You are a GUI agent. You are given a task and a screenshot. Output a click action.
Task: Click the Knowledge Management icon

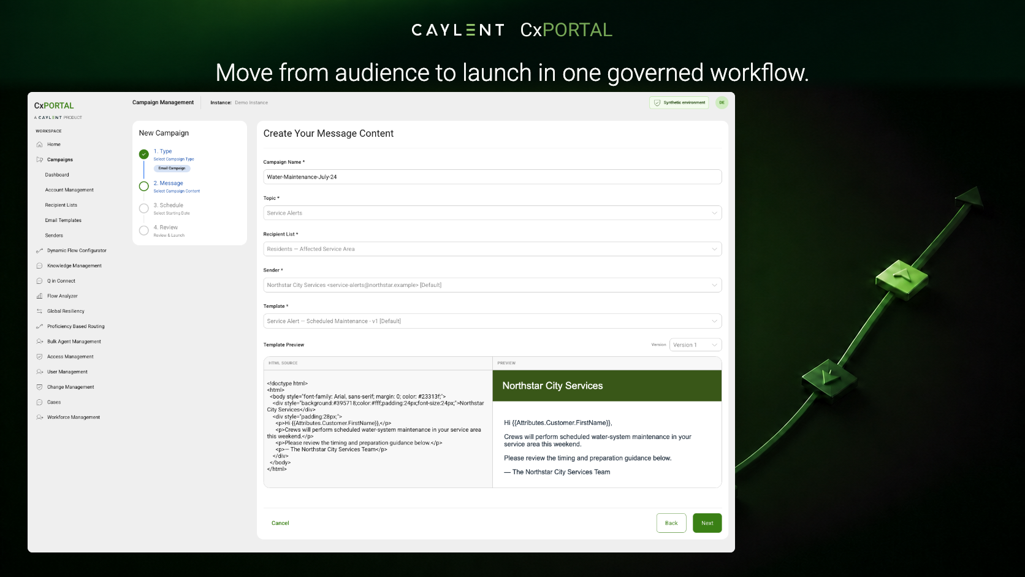[x=39, y=266]
